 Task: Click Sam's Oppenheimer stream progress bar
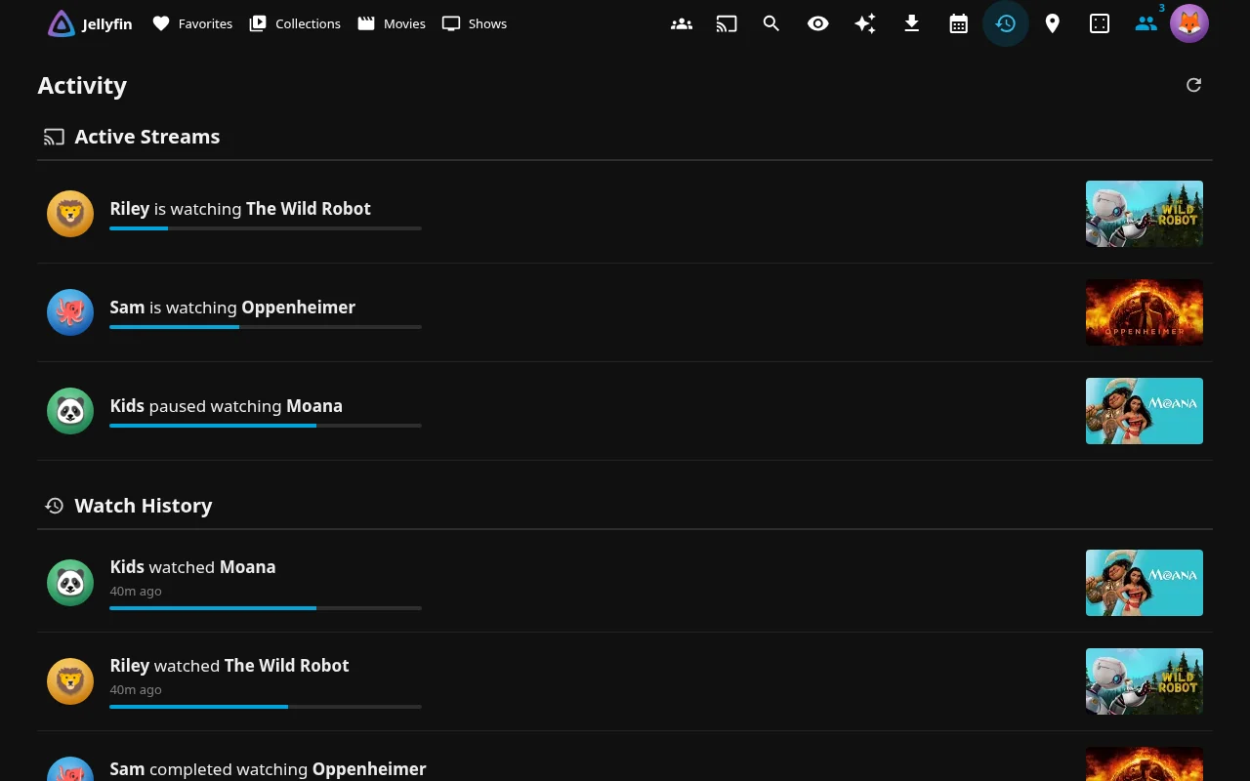coord(266,327)
